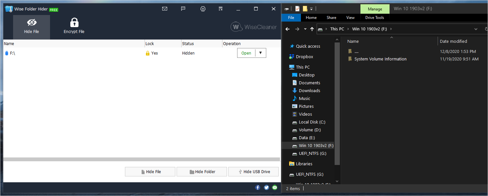Share via the Facebook icon
The image size is (488, 196).
[258, 187]
